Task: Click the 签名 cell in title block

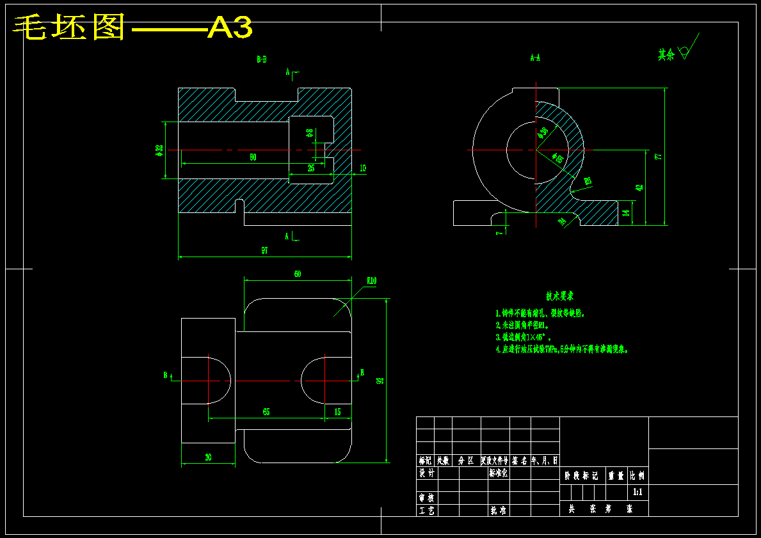Action: click(x=520, y=461)
